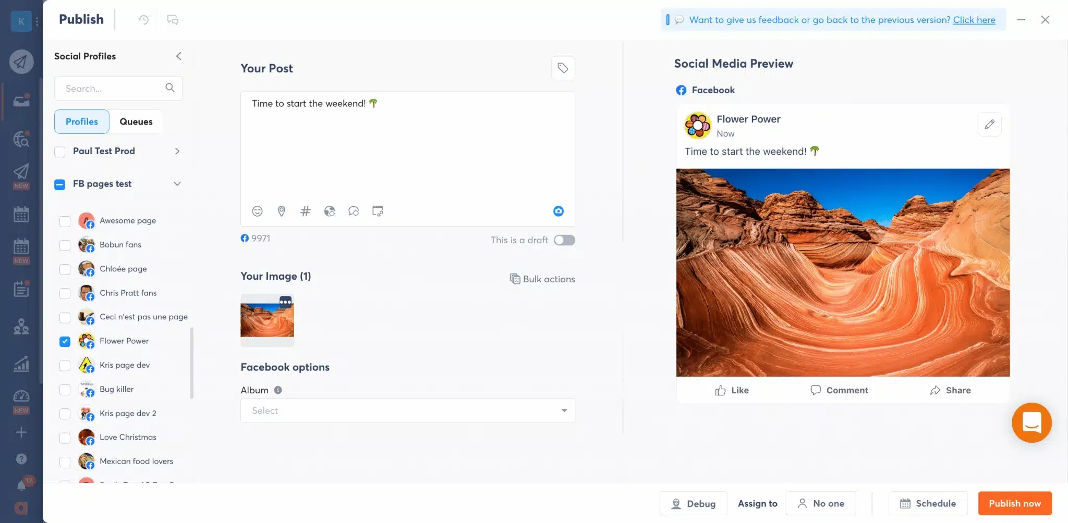
Task: Switch to the Queues tab
Action: pyautogui.click(x=136, y=121)
